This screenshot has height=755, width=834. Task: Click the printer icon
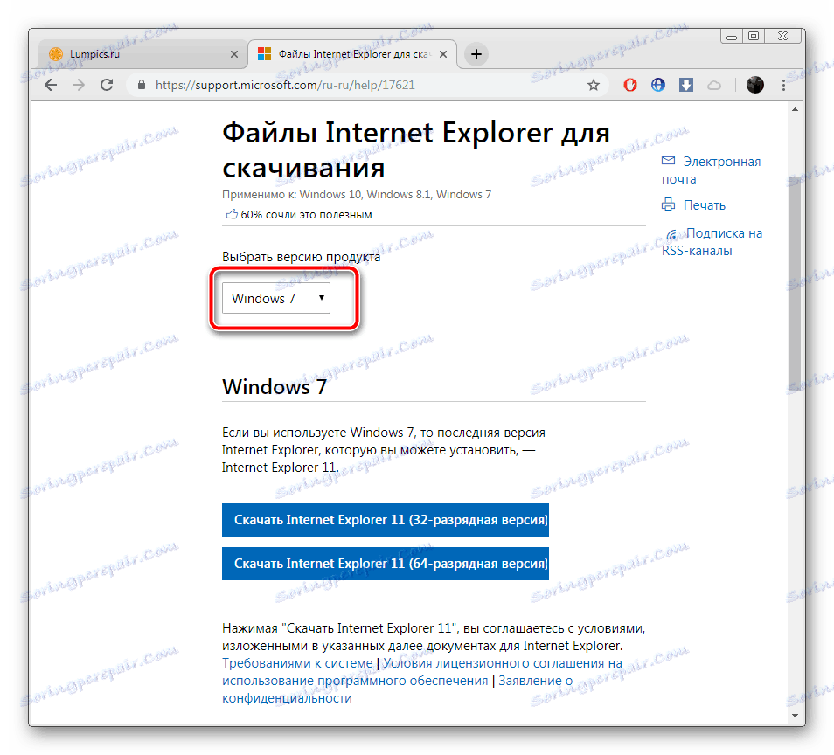pos(668,204)
